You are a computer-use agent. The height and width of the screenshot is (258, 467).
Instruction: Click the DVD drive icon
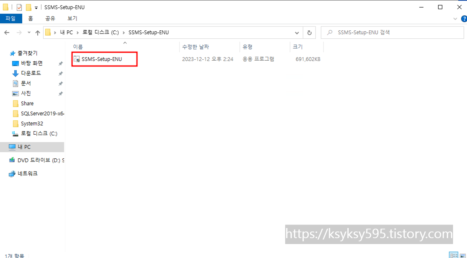click(x=12, y=160)
